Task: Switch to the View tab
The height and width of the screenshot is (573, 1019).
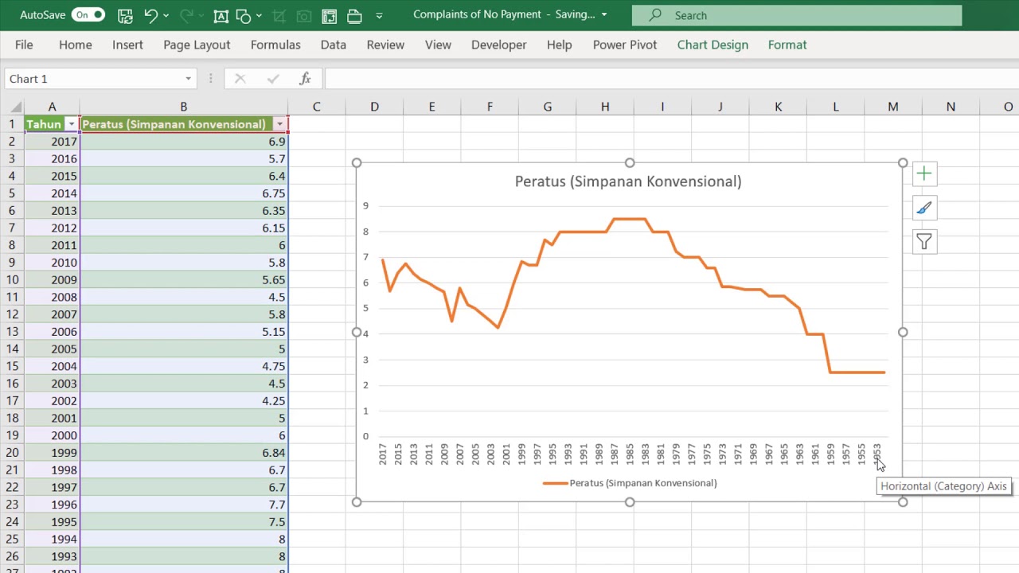Action: (x=438, y=45)
